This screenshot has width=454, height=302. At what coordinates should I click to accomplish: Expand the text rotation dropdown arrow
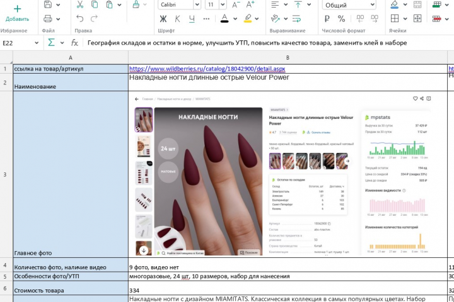(286, 19)
